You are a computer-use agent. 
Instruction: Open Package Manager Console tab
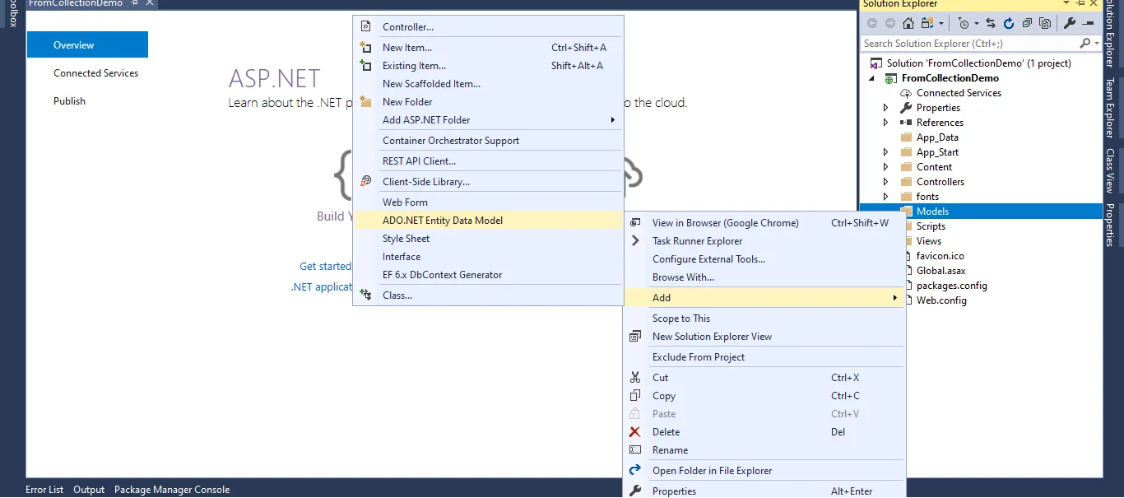(172, 490)
